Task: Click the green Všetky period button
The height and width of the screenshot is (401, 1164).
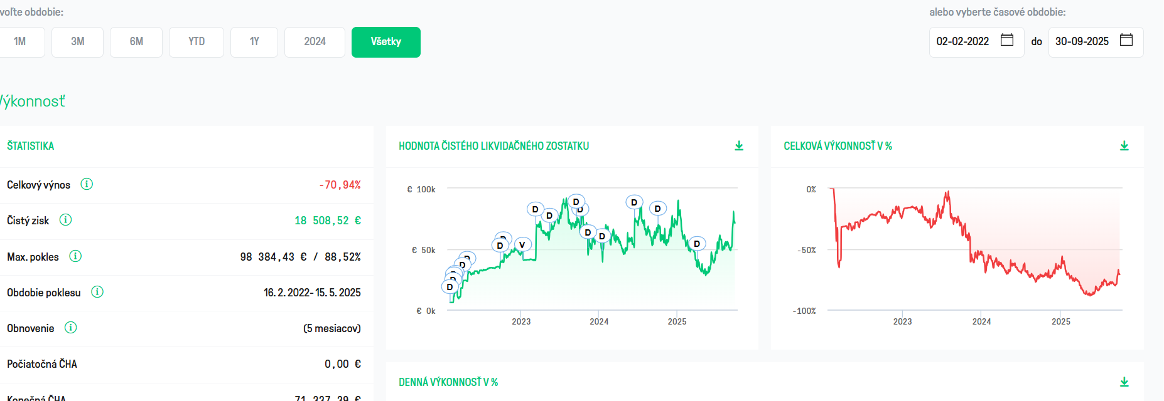Action: (386, 42)
